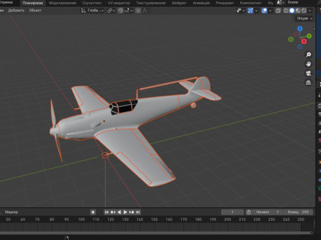Jump to timeline end frame
The height and width of the screenshot is (240, 321).
138,212
